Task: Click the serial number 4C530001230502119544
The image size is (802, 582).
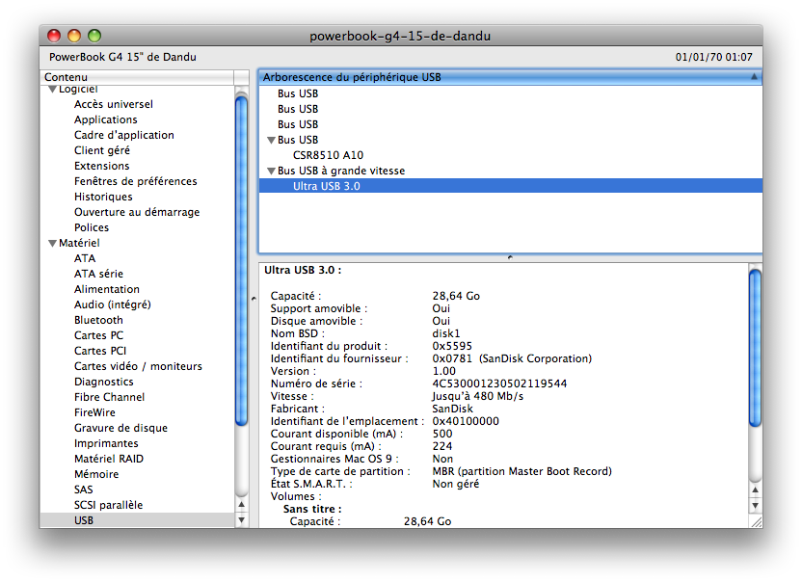Action: point(499,384)
